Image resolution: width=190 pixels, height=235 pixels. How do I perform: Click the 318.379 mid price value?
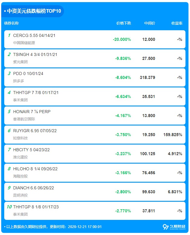(x=148, y=77)
